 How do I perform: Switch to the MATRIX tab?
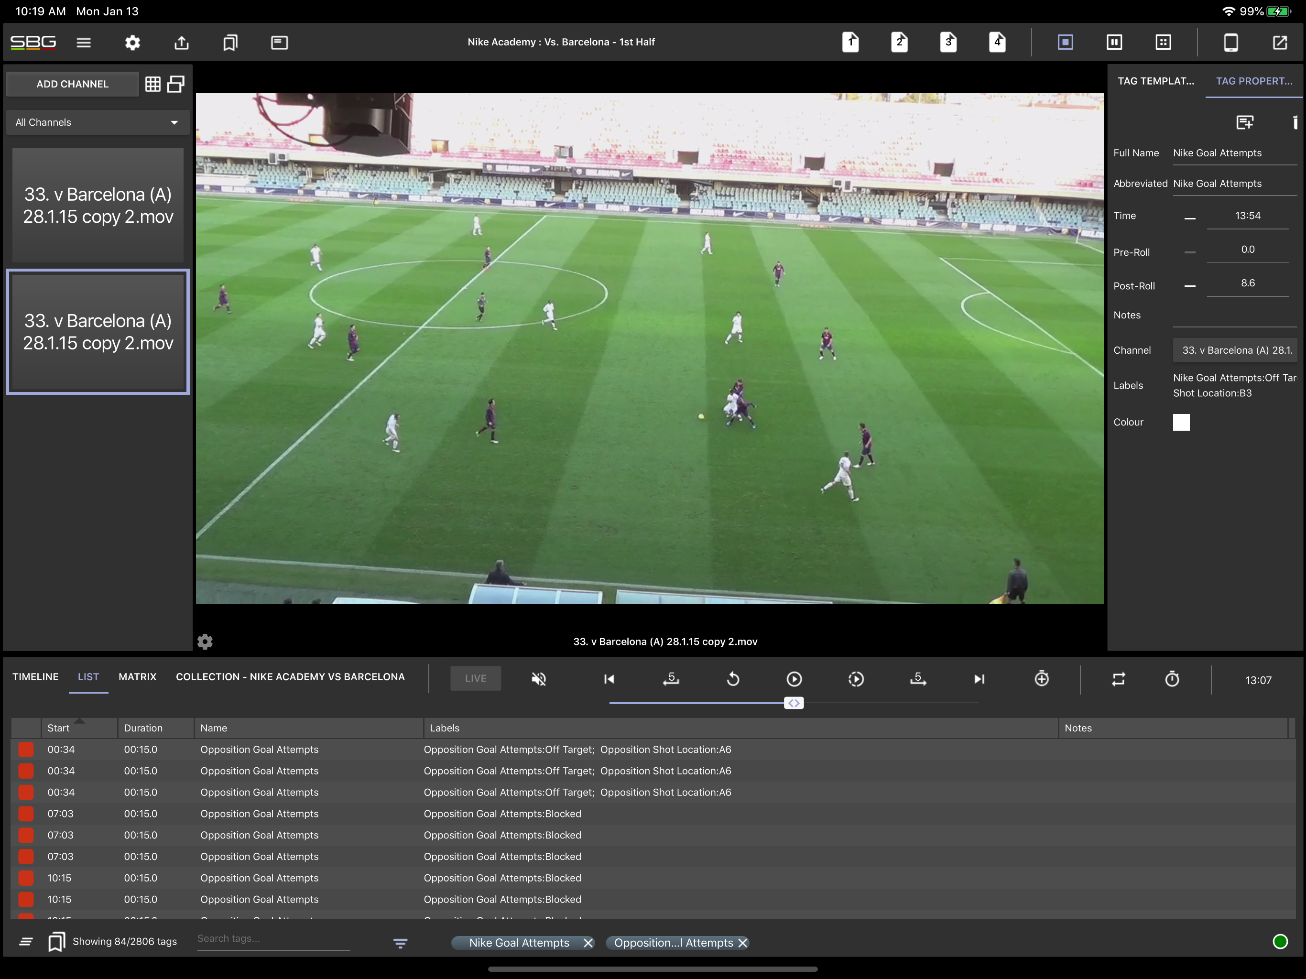(x=137, y=677)
